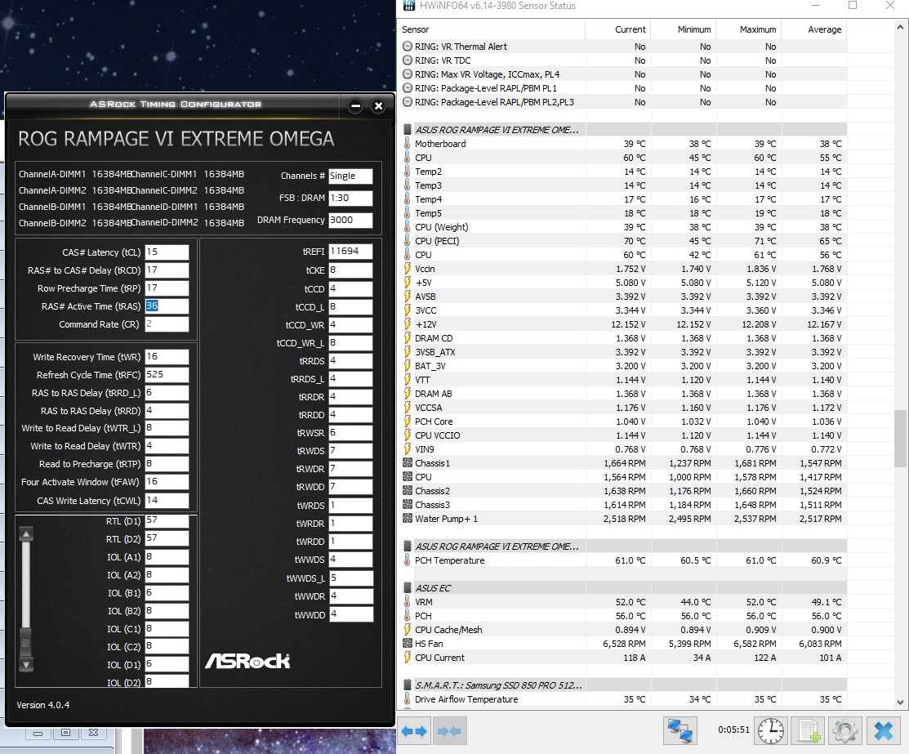The image size is (909, 754).
Task: Click the Minimum column header
Action: click(x=684, y=29)
